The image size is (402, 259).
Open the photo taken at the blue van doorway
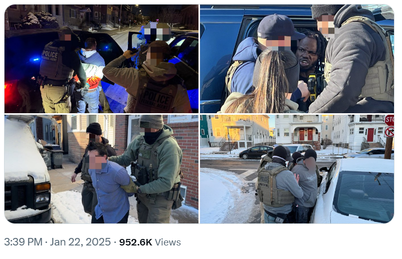click(x=297, y=59)
